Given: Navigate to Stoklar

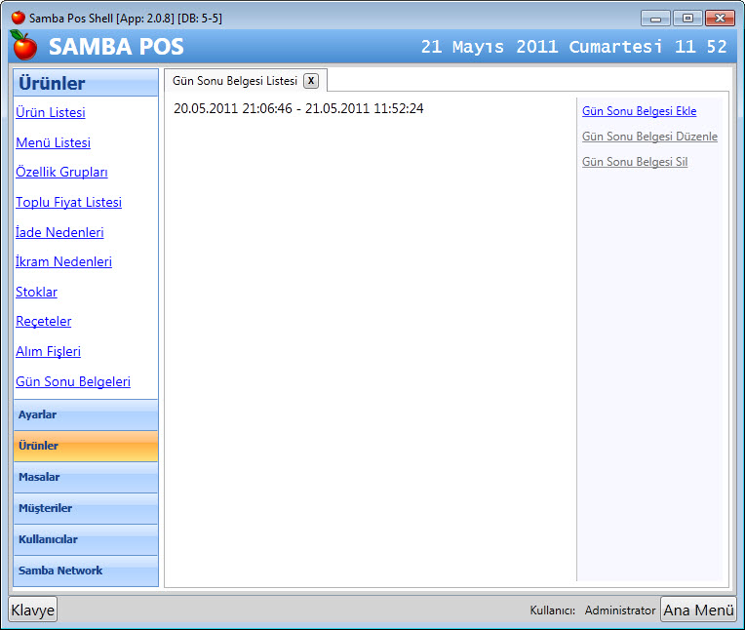Looking at the screenshot, I should 36,293.
